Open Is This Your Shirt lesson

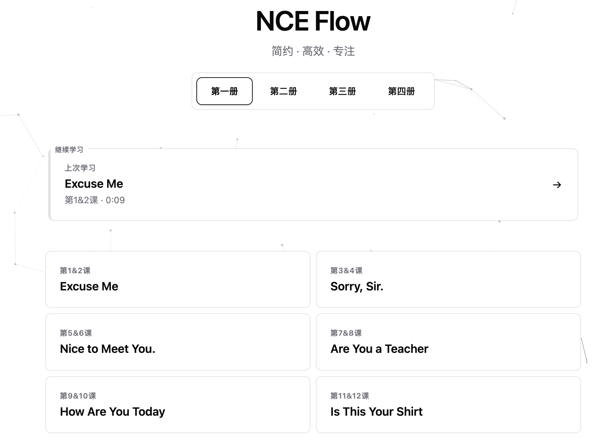[x=448, y=405]
